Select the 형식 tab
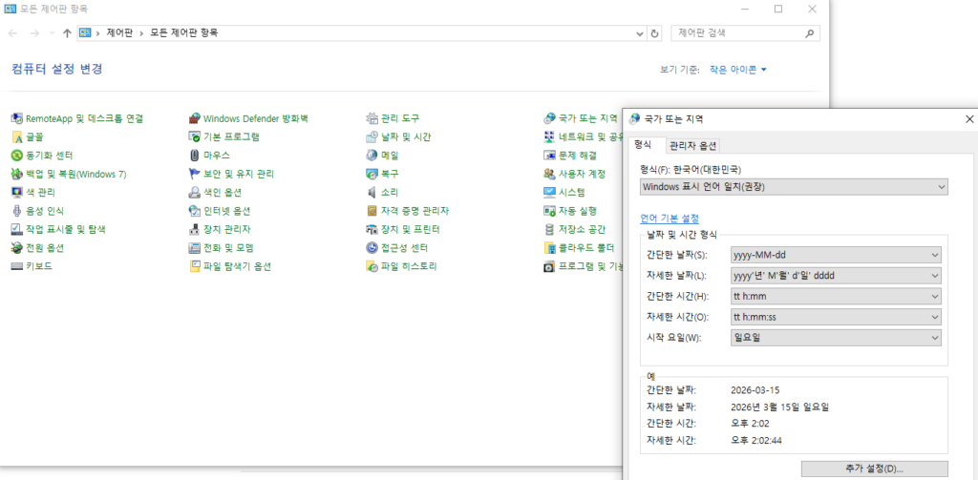 pos(643,145)
